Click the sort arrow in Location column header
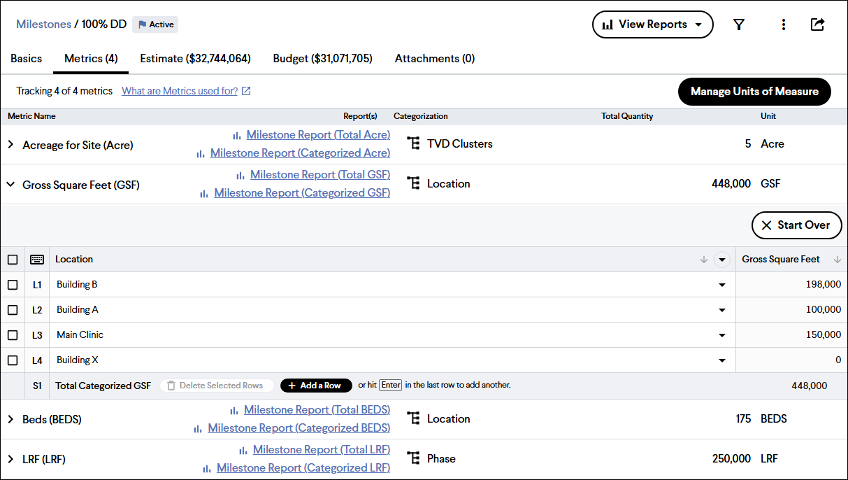 (704, 260)
